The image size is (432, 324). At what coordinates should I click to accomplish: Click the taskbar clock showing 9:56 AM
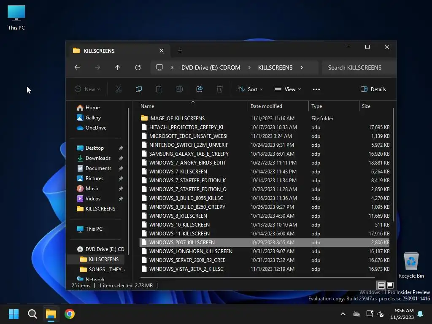point(402,314)
